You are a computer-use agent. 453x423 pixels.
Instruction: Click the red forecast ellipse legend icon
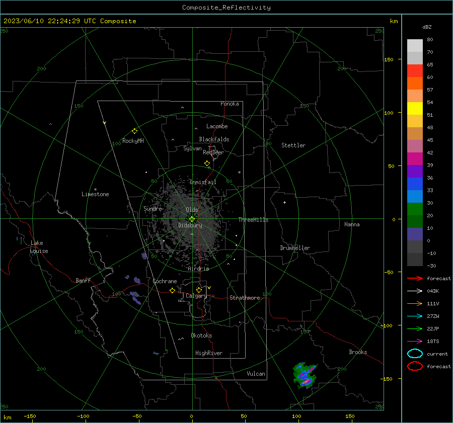click(415, 366)
